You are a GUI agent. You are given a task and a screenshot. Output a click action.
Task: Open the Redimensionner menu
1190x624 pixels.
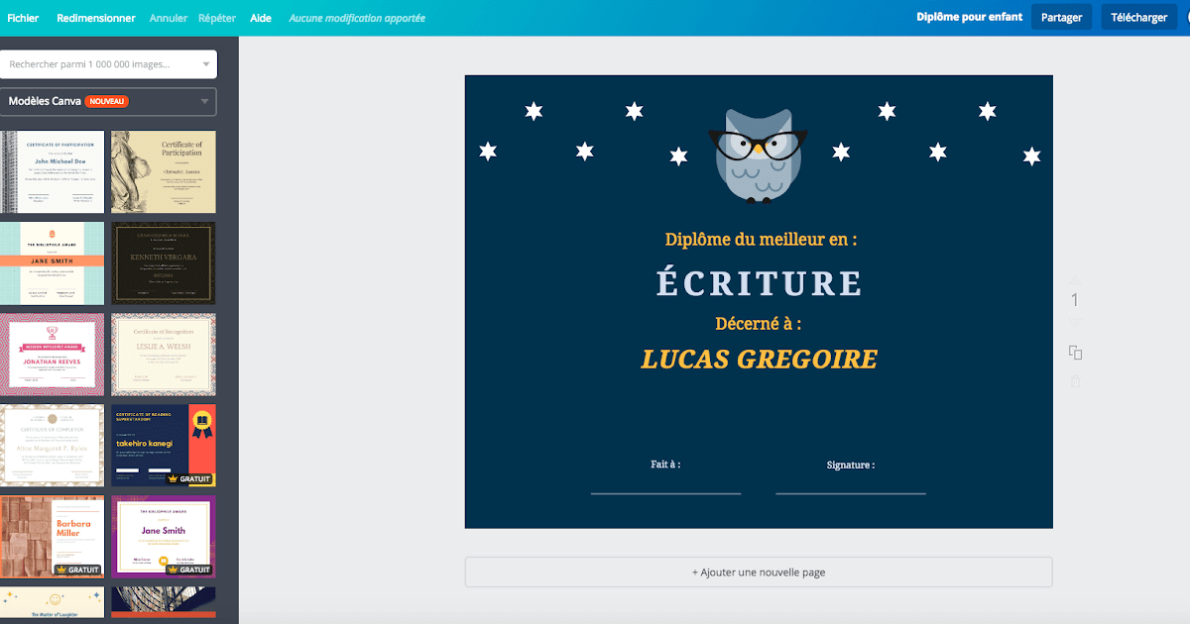coord(96,18)
